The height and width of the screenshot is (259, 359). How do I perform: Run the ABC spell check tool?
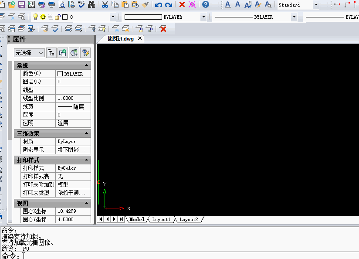click(x=81, y=4)
